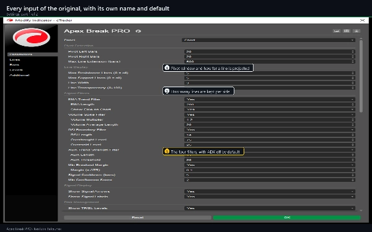
Task: Click the rightmost icon in the top-right group
Action: point(356,31)
